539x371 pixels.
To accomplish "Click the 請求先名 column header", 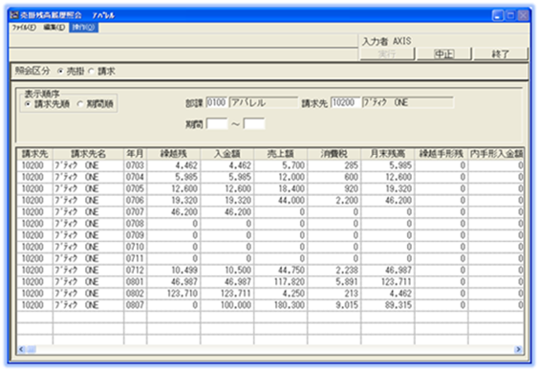I will pyautogui.click(x=88, y=154).
